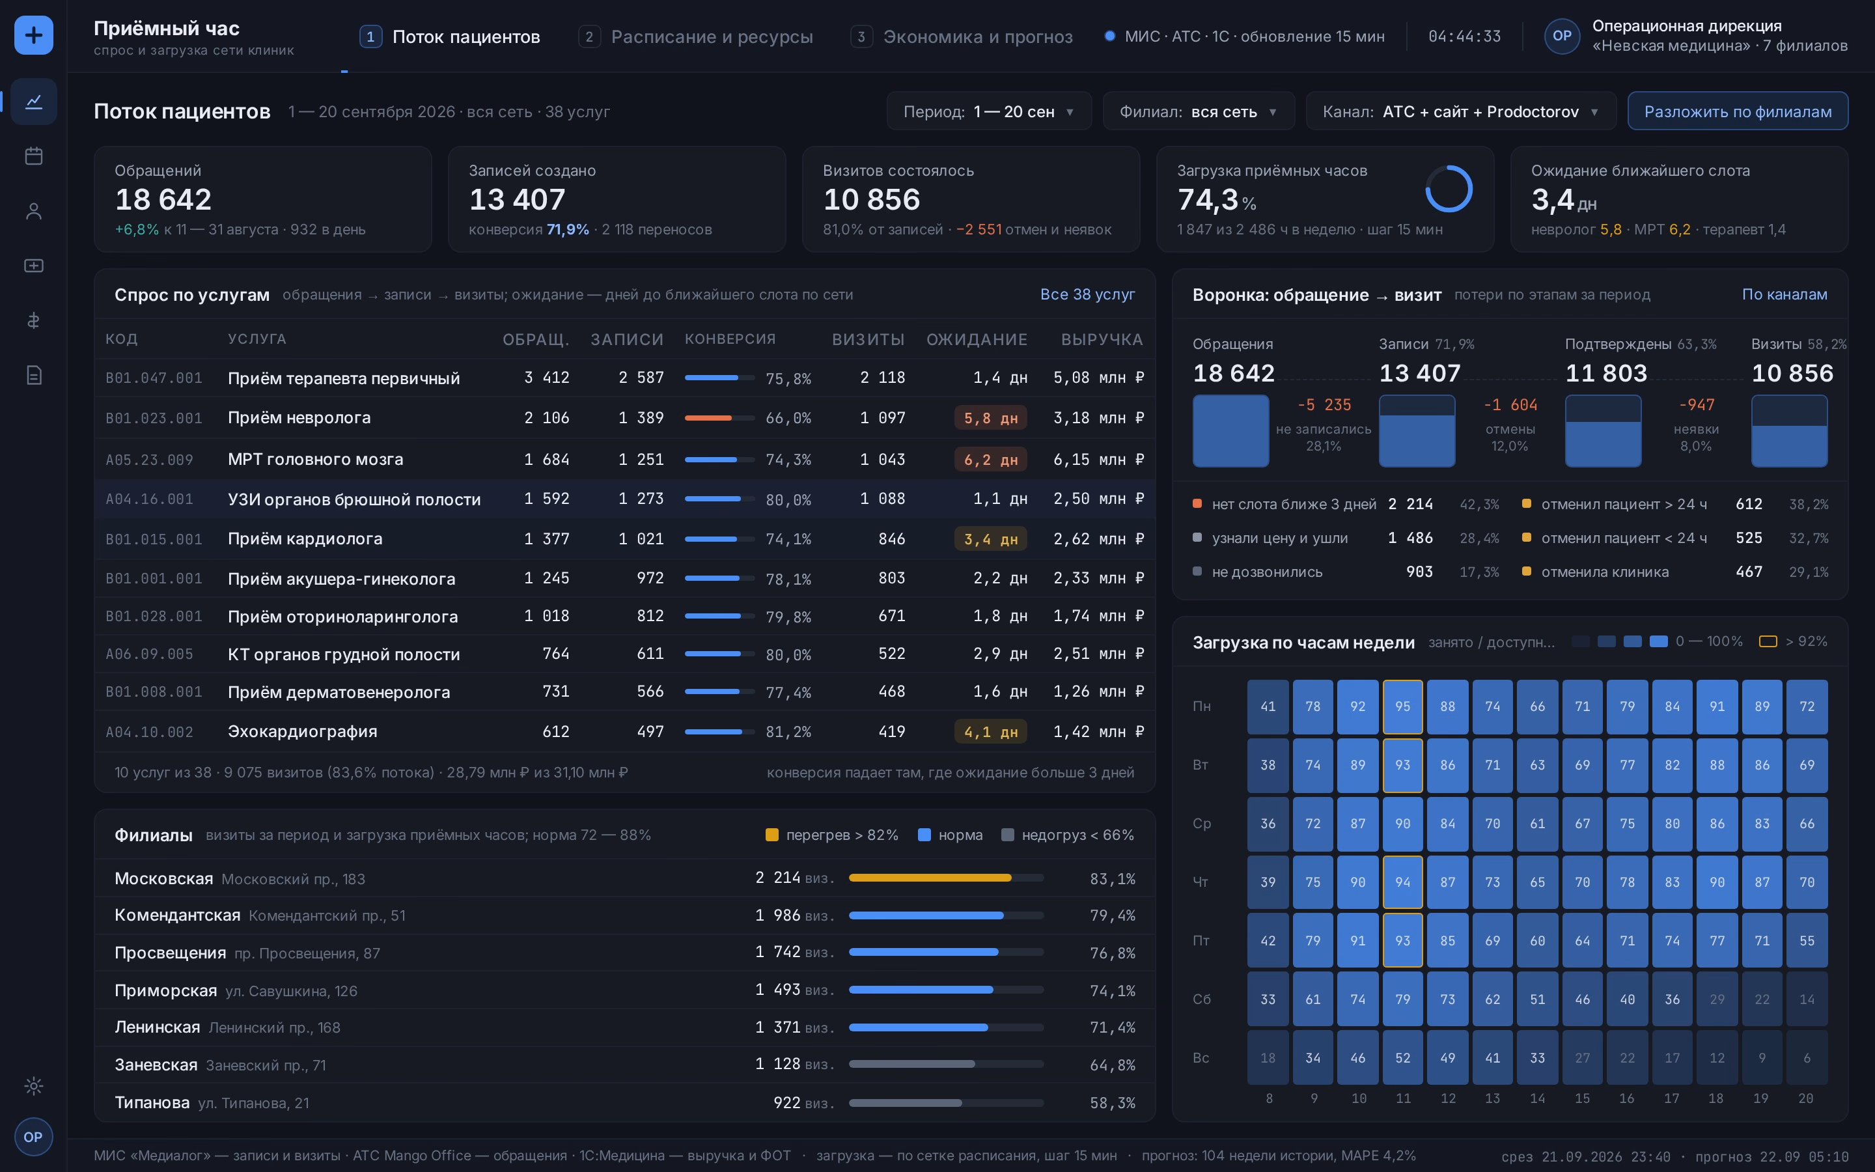Open Все 38 услуг link
The height and width of the screenshot is (1172, 1875).
pyautogui.click(x=1087, y=294)
